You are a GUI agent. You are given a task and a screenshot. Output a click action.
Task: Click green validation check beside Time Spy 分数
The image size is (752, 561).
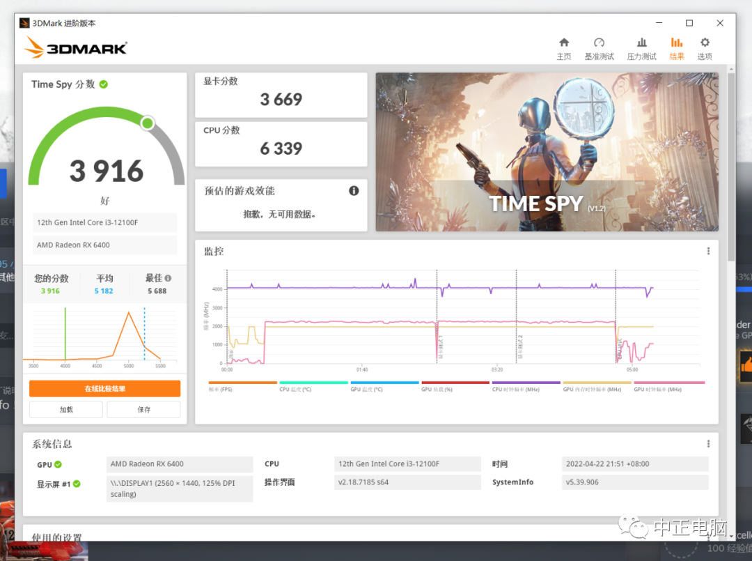[x=104, y=84]
